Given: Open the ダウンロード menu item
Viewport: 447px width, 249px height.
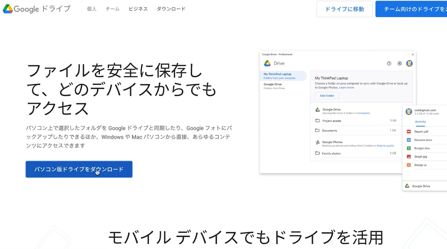Looking at the screenshot, I should [171, 9].
